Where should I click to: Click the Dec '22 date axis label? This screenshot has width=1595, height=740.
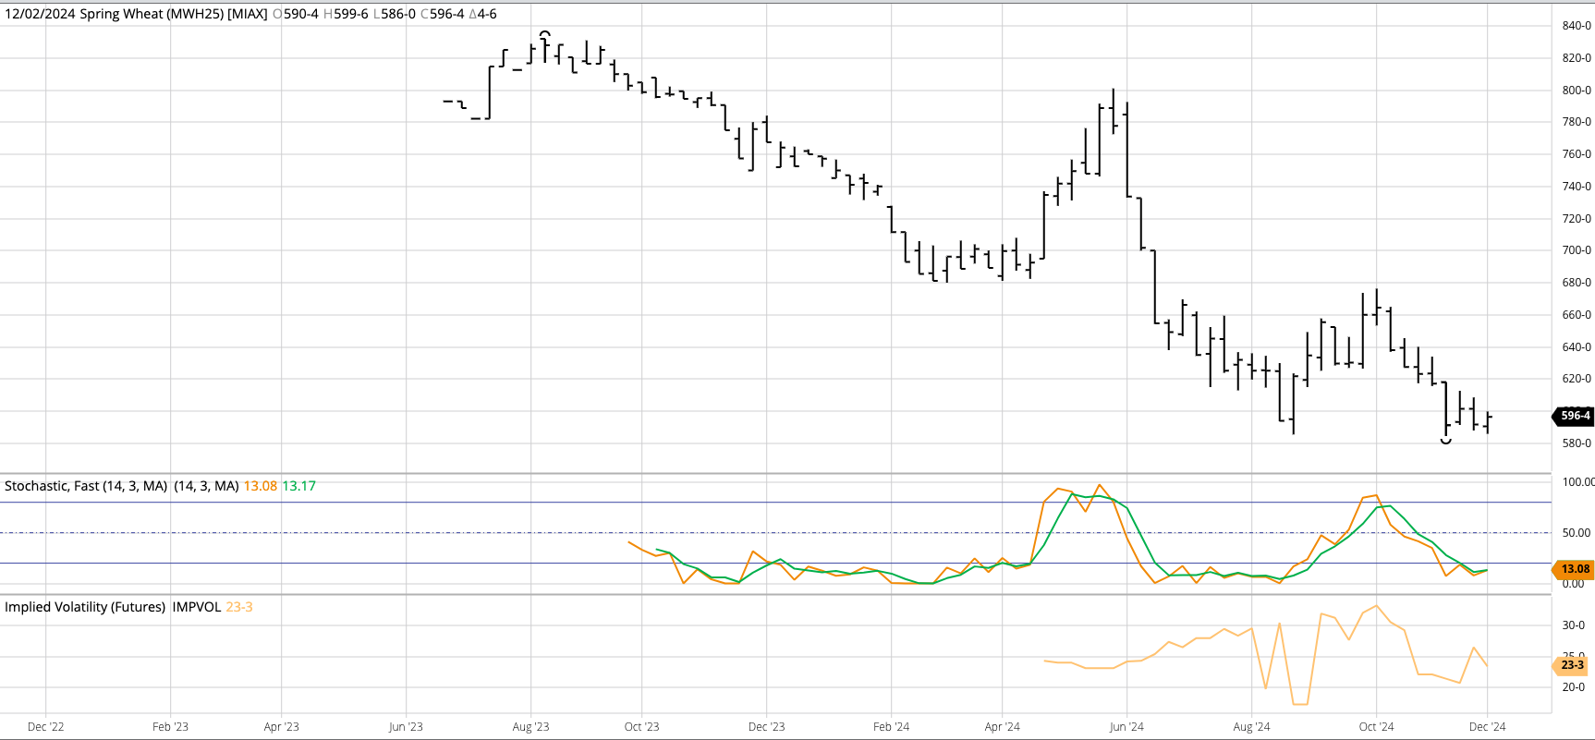[x=46, y=727]
